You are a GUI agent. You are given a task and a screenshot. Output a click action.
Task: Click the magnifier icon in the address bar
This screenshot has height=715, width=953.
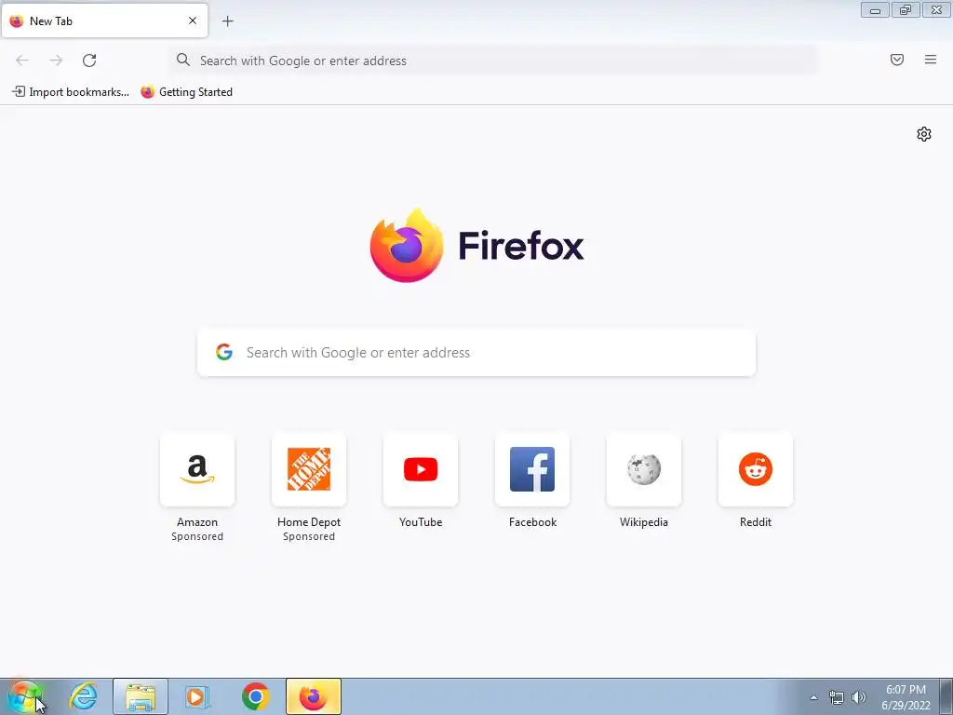[182, 60]
